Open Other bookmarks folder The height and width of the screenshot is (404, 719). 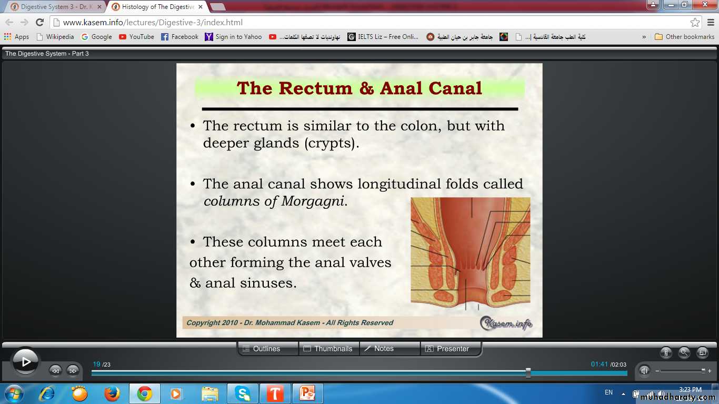[684, 37]
